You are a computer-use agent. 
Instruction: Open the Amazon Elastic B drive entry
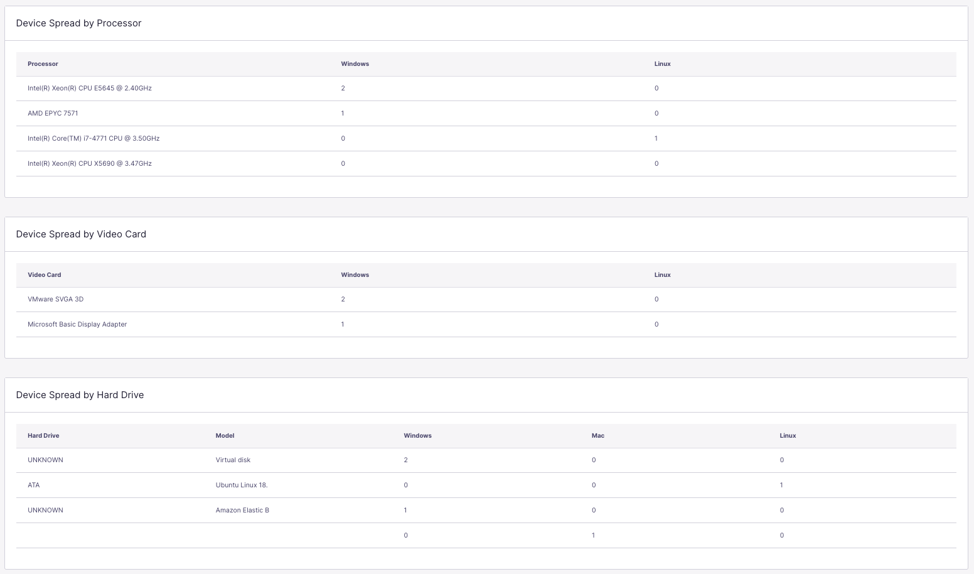[x=242, y=510]
